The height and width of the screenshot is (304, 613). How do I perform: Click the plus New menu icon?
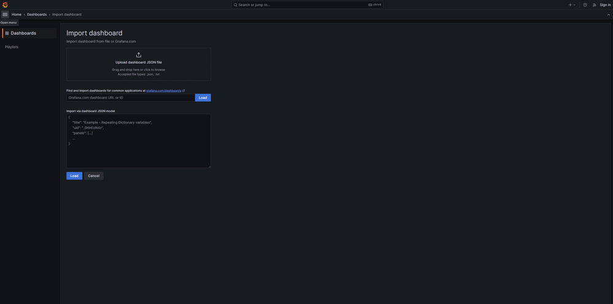[571, 5]
